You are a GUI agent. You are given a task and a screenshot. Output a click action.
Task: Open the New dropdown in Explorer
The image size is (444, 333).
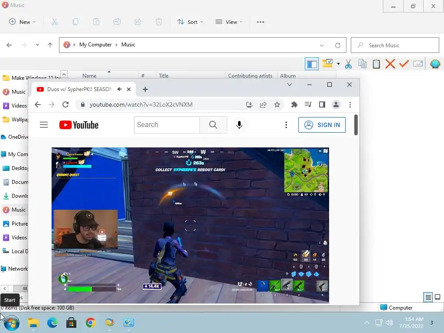pos(23,22)
